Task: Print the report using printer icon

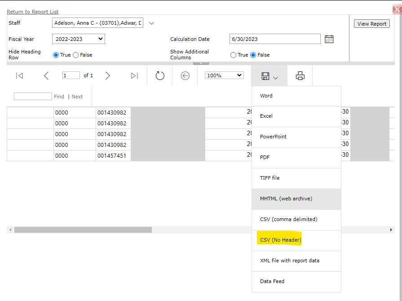Action: pyautogui.click(x=300, y=75)
